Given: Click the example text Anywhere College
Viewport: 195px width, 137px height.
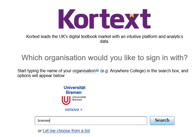Looking at the screenshot, I should [x=128, y=71].
